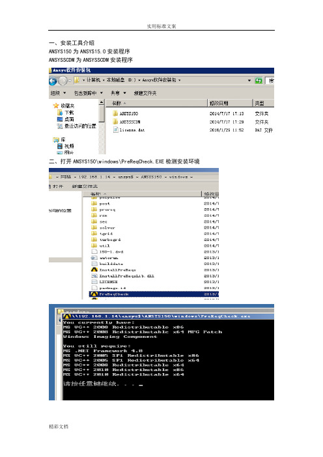Screen dimensions: 323x457
Task: Click the DAT 文件 type cell
Action: [264, 130]
